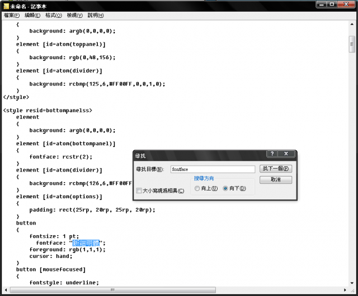Select the 向上(U) search direction radio
358x296 pixels.
pyautogui.click(x=197, y=188)
